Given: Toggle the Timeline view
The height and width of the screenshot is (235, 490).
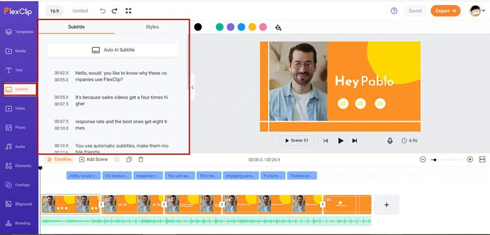Looking at the screenshot, I should (59, 160).
